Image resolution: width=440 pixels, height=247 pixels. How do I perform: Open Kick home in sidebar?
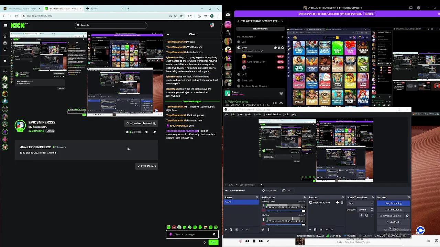click(x=5, y=36)
